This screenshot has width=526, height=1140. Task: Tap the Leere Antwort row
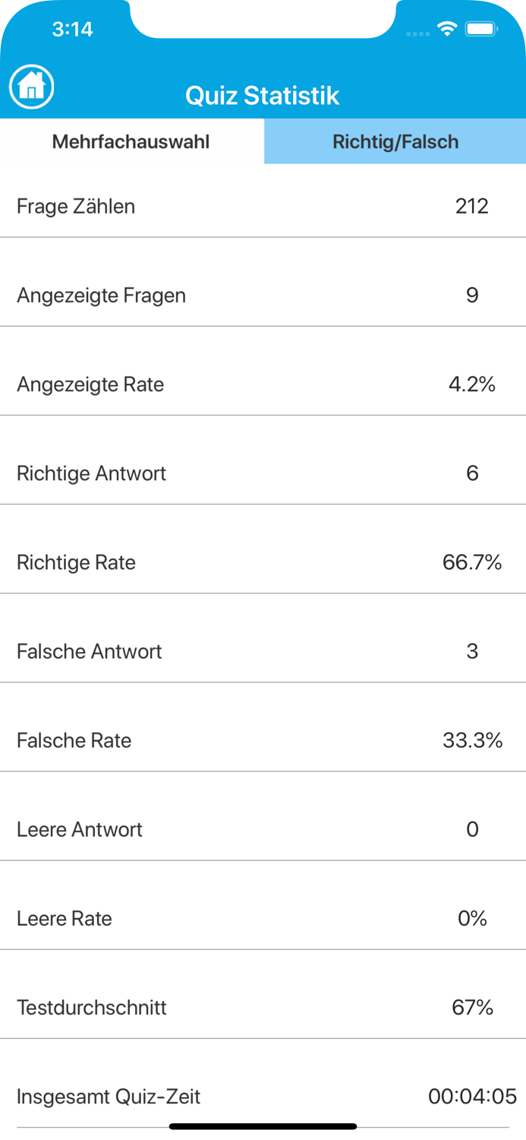[x=263, y=829]
